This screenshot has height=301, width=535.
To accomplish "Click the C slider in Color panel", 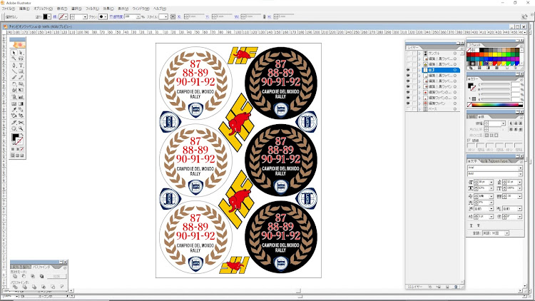I will pyautogui.click(x=496, y=84).
